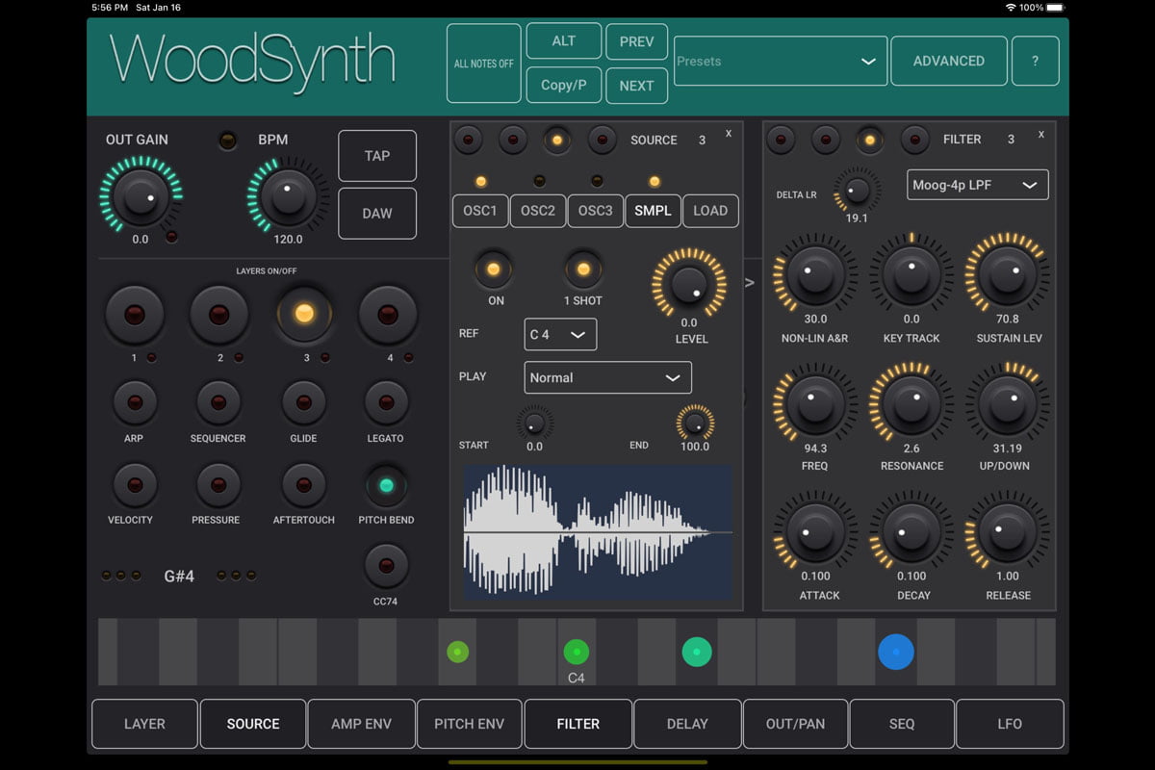Click the TAP tempo button
This screenshot has height=770, width=1155.
tap(377, 156)
